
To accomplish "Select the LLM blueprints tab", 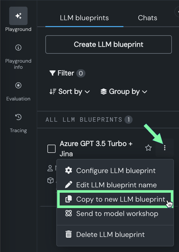I will pyautogui.click(x=84, y=18).
